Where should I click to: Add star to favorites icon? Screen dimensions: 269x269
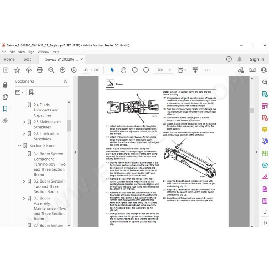click(17, 70)
